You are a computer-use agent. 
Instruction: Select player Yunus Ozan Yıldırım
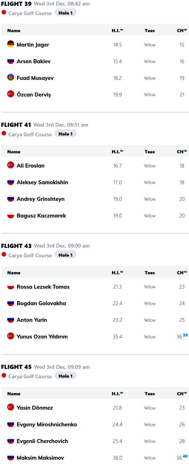(42, 336)
